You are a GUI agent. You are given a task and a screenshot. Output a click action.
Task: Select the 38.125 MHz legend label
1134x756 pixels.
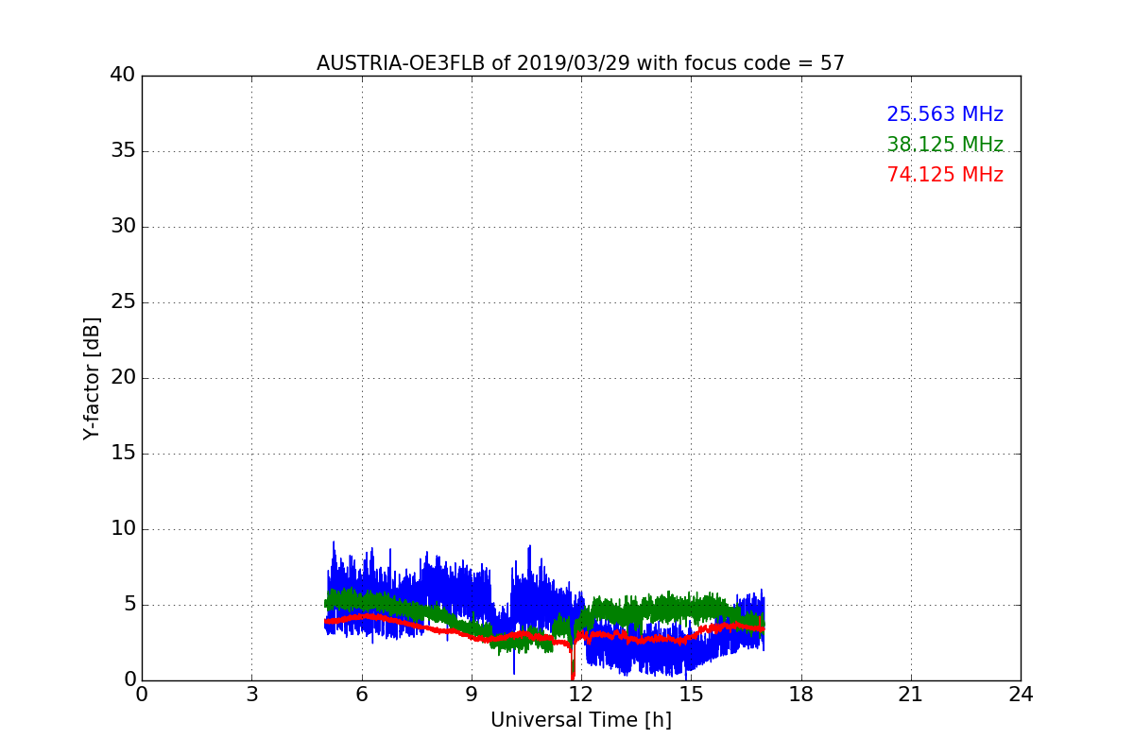pyautogui.click(x=945, y=145)
